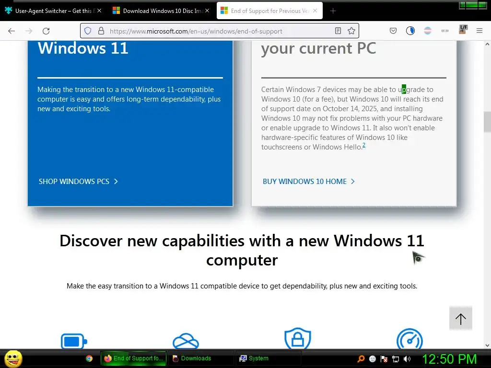The width and height of the screenshot is (491, 368).
Task: Open the Firefox hamburger application menu
Action: point(479,31)
